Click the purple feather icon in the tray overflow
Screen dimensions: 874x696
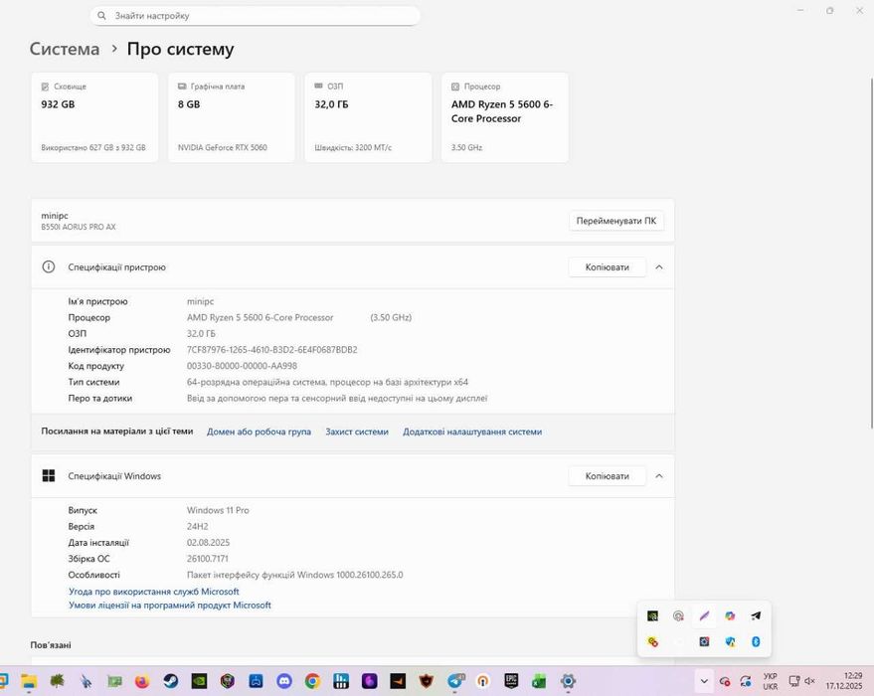pyautogui.click(x=705, y=615)
